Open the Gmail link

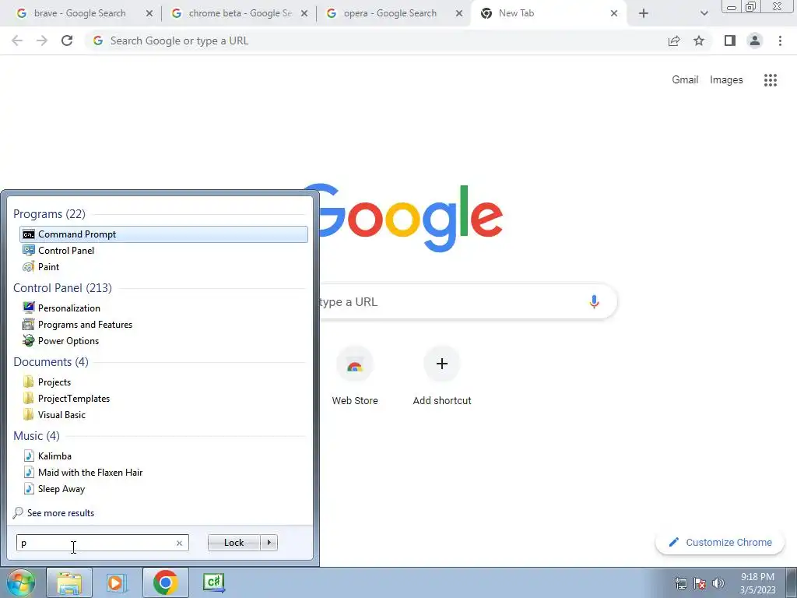pyautogui.click(x=685, y=80)
